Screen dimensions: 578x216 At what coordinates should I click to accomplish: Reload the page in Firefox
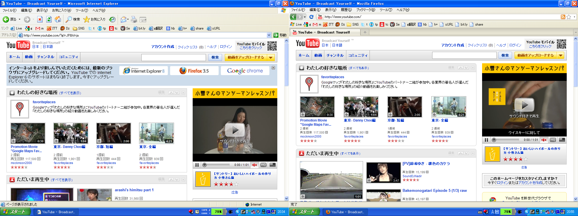pyautogui.click(x=311, y=17)
